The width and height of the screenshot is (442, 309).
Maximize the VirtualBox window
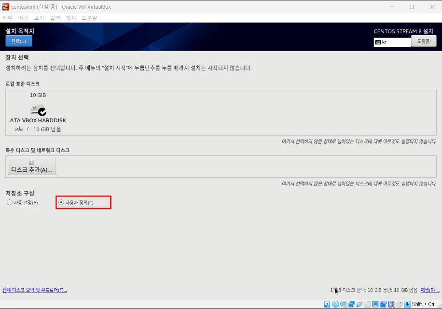click(x=412, y=7)
